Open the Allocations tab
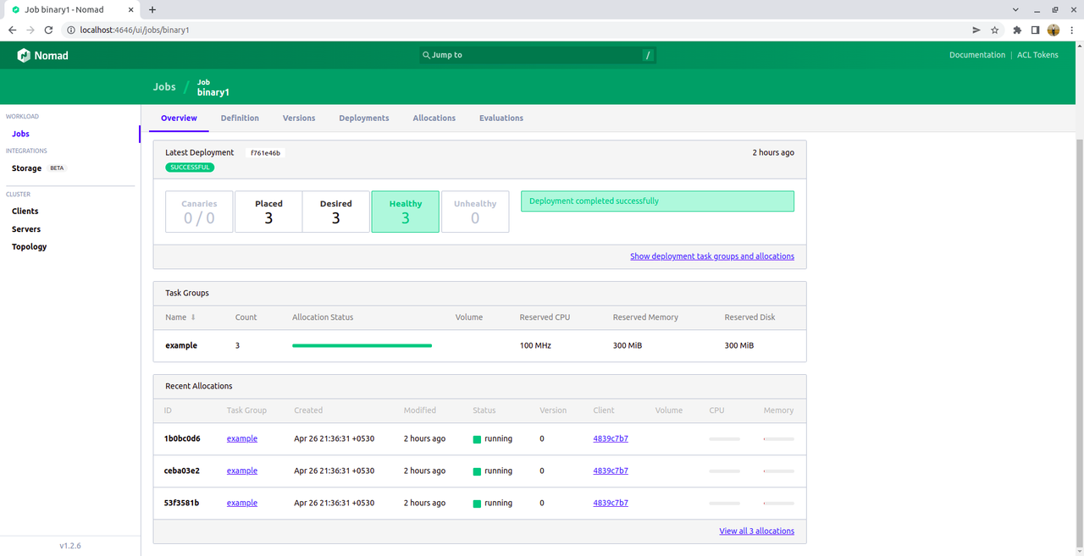 [x=434, y=118]
